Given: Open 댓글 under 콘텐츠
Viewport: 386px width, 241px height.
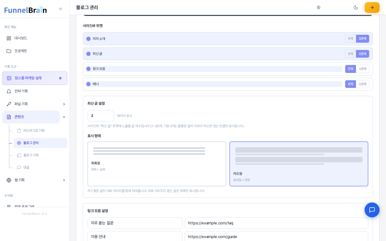Looking at the screenshot, I should (40, 168).
